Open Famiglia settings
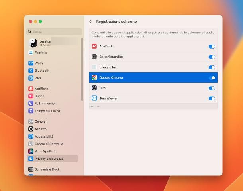This screenshot has width=243, height=191. point(52,53)
